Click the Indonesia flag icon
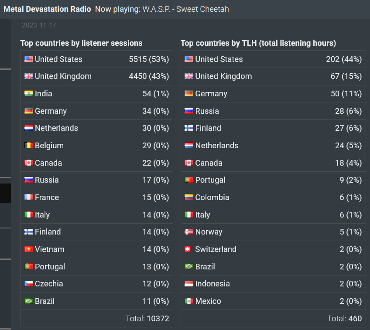 point(189,283)
